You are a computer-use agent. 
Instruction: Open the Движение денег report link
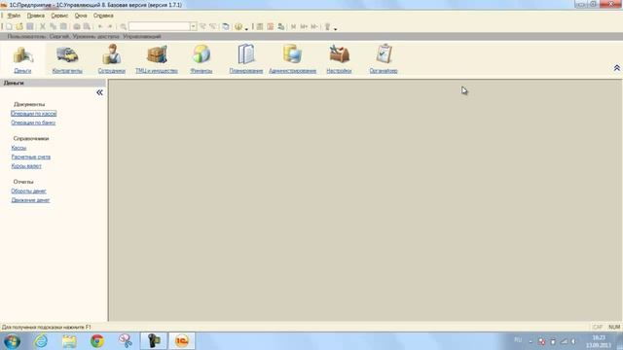click(30, 200)
